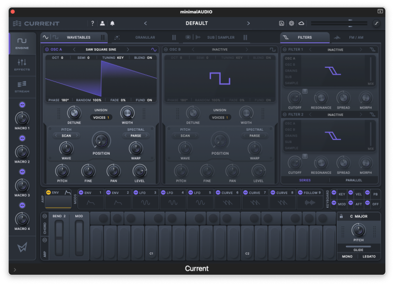This screenshot has width=394, height=285.
Task: Click the Macro 3 modulation assign icon
Action: (x=22, y=172)
